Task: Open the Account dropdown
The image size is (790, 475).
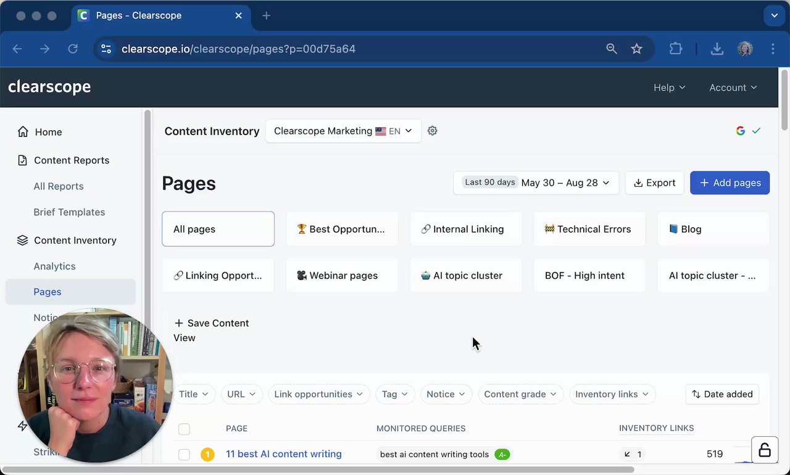Action: 733,88
